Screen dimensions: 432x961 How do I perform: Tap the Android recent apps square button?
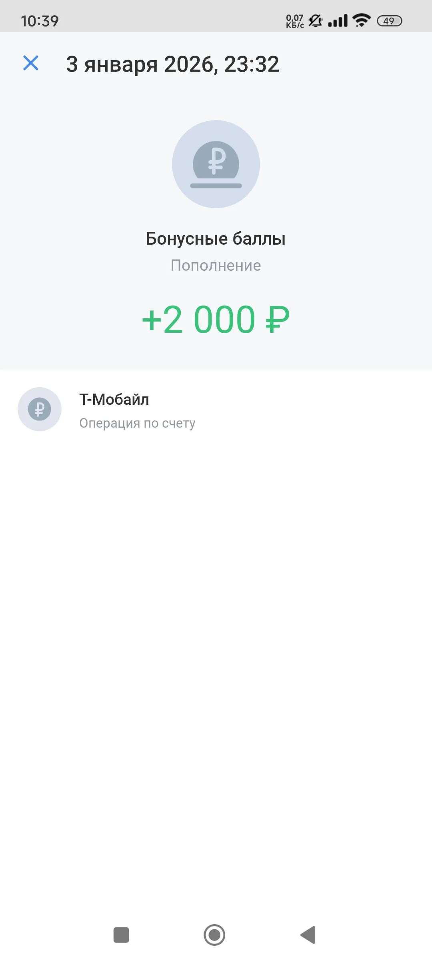pos(122,935)
